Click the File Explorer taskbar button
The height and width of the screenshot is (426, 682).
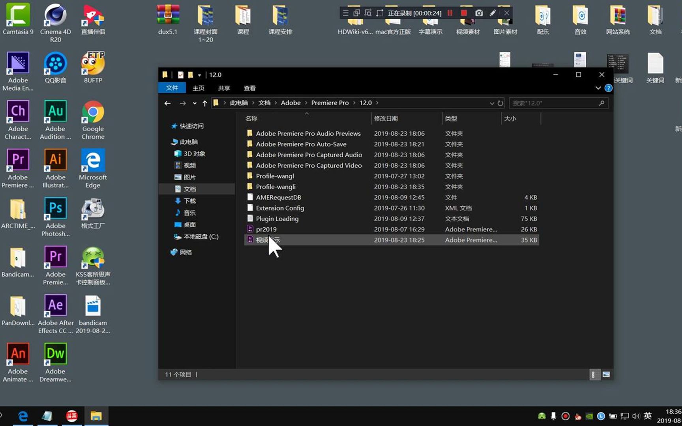[96, 416]
